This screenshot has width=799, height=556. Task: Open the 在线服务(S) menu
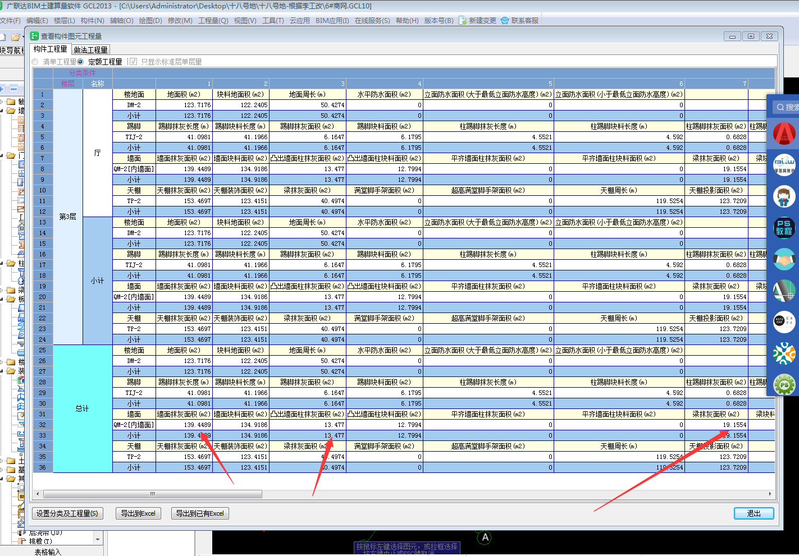pos(372,21)
